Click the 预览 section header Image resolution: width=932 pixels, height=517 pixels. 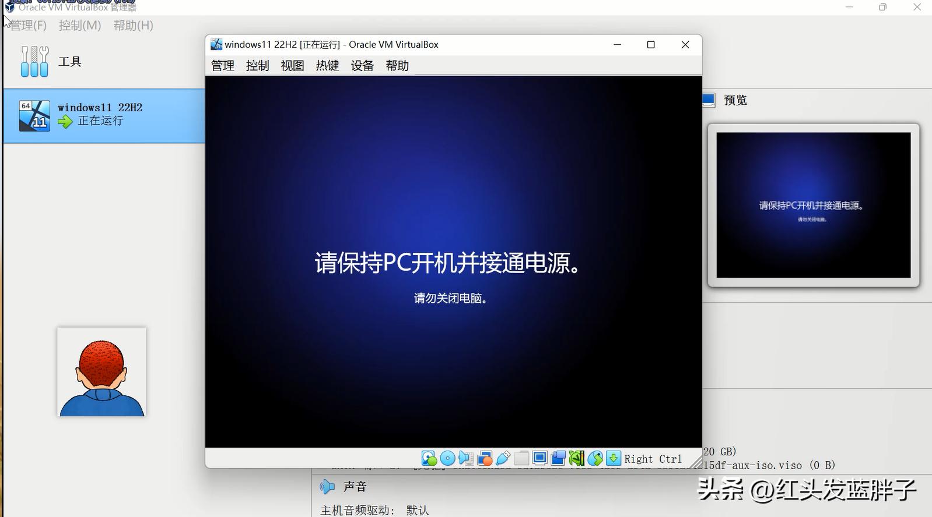(735, 100)
